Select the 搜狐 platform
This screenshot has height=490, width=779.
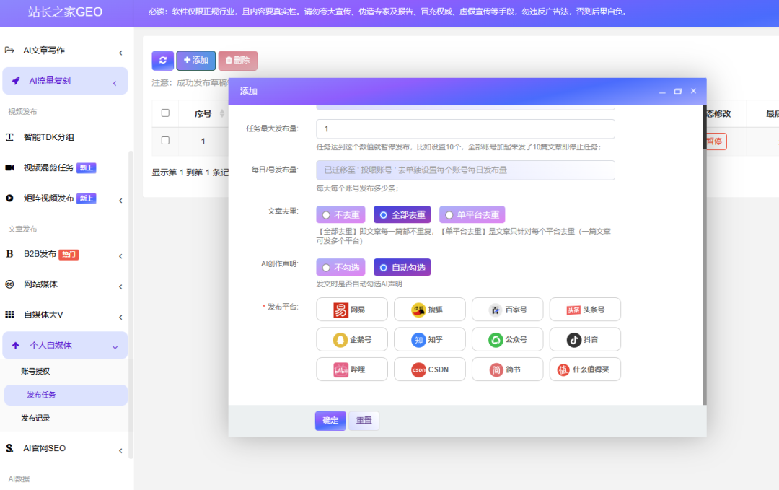tap(430, 310)
